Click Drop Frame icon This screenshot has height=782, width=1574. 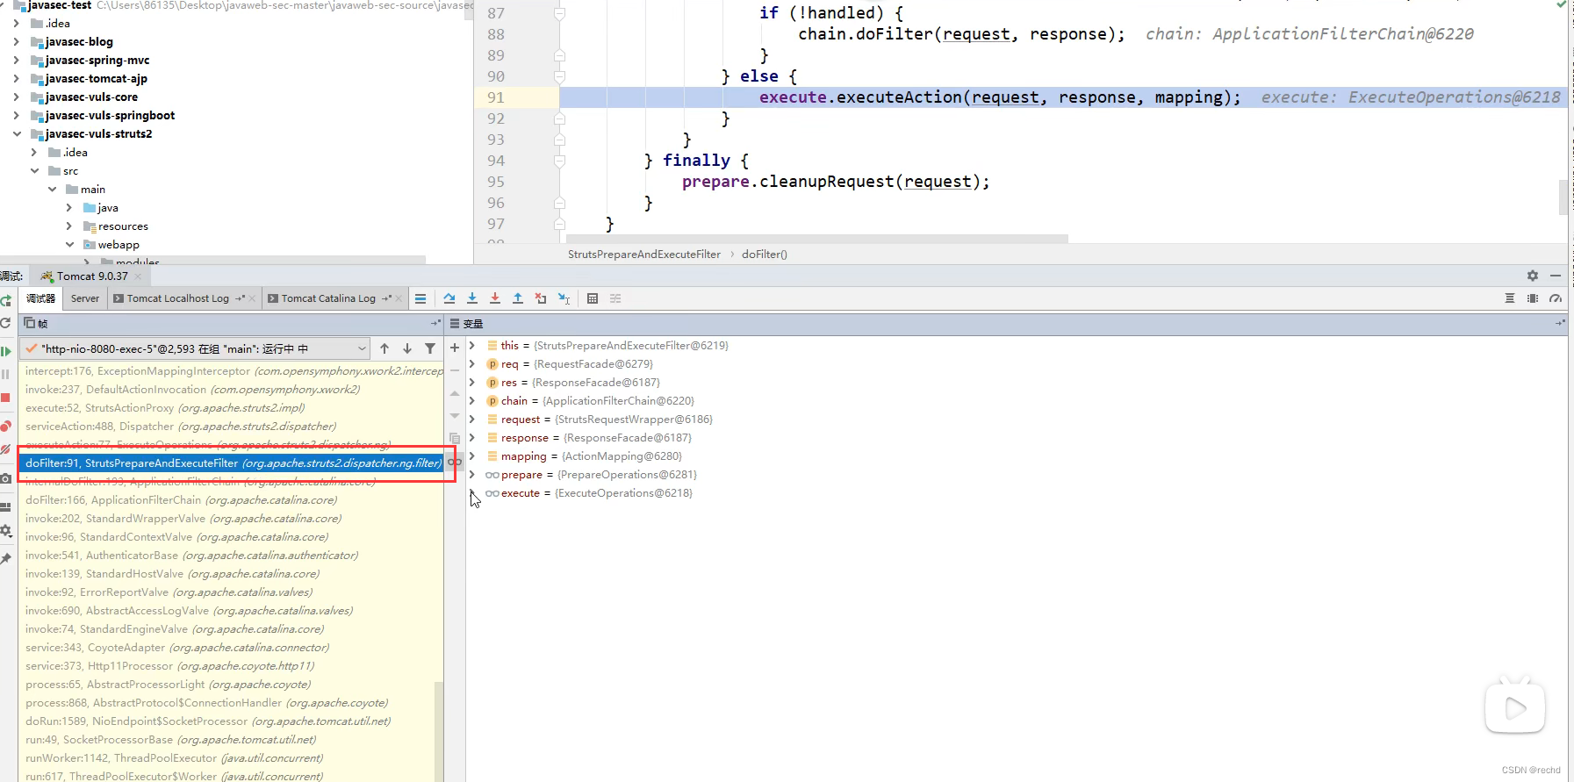[x=541, y=298]
